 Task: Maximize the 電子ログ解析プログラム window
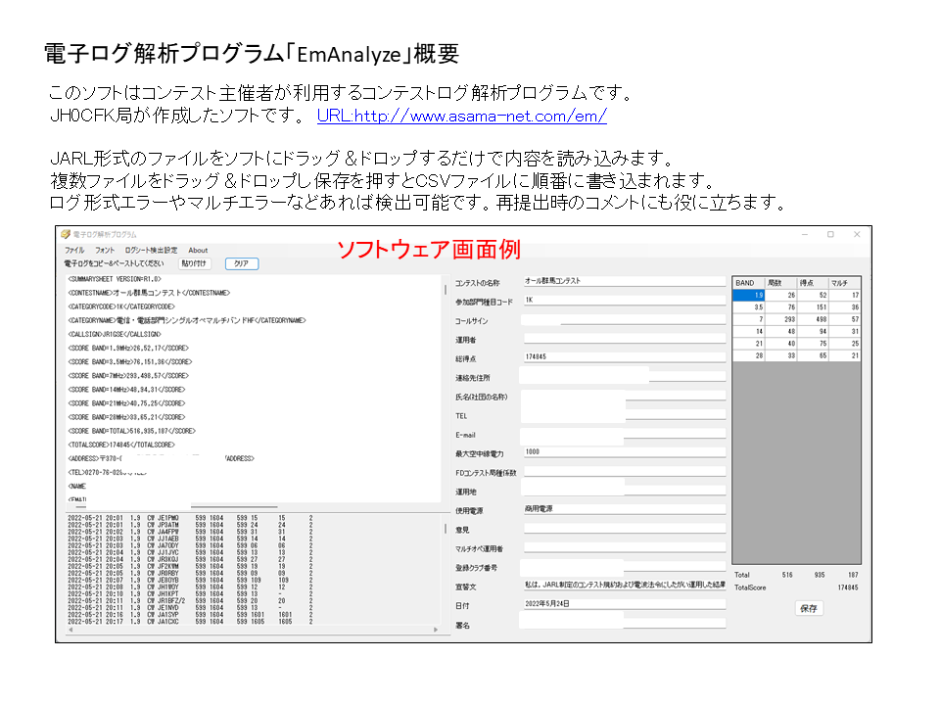click(x=830, y=235)
